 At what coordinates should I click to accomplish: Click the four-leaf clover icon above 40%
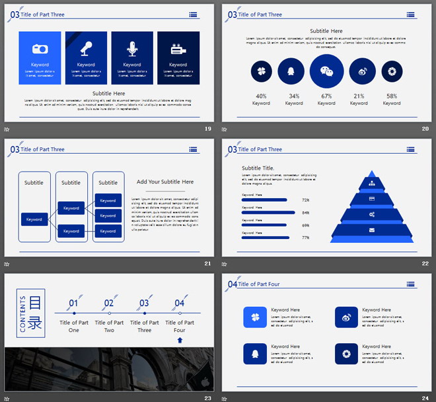click(261, 71)
